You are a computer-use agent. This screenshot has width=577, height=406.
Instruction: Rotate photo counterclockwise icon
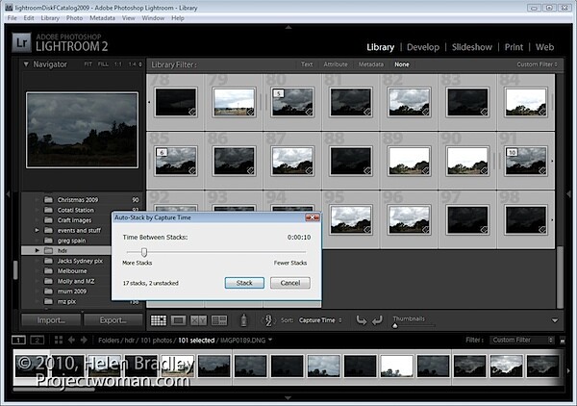point(362,320)
